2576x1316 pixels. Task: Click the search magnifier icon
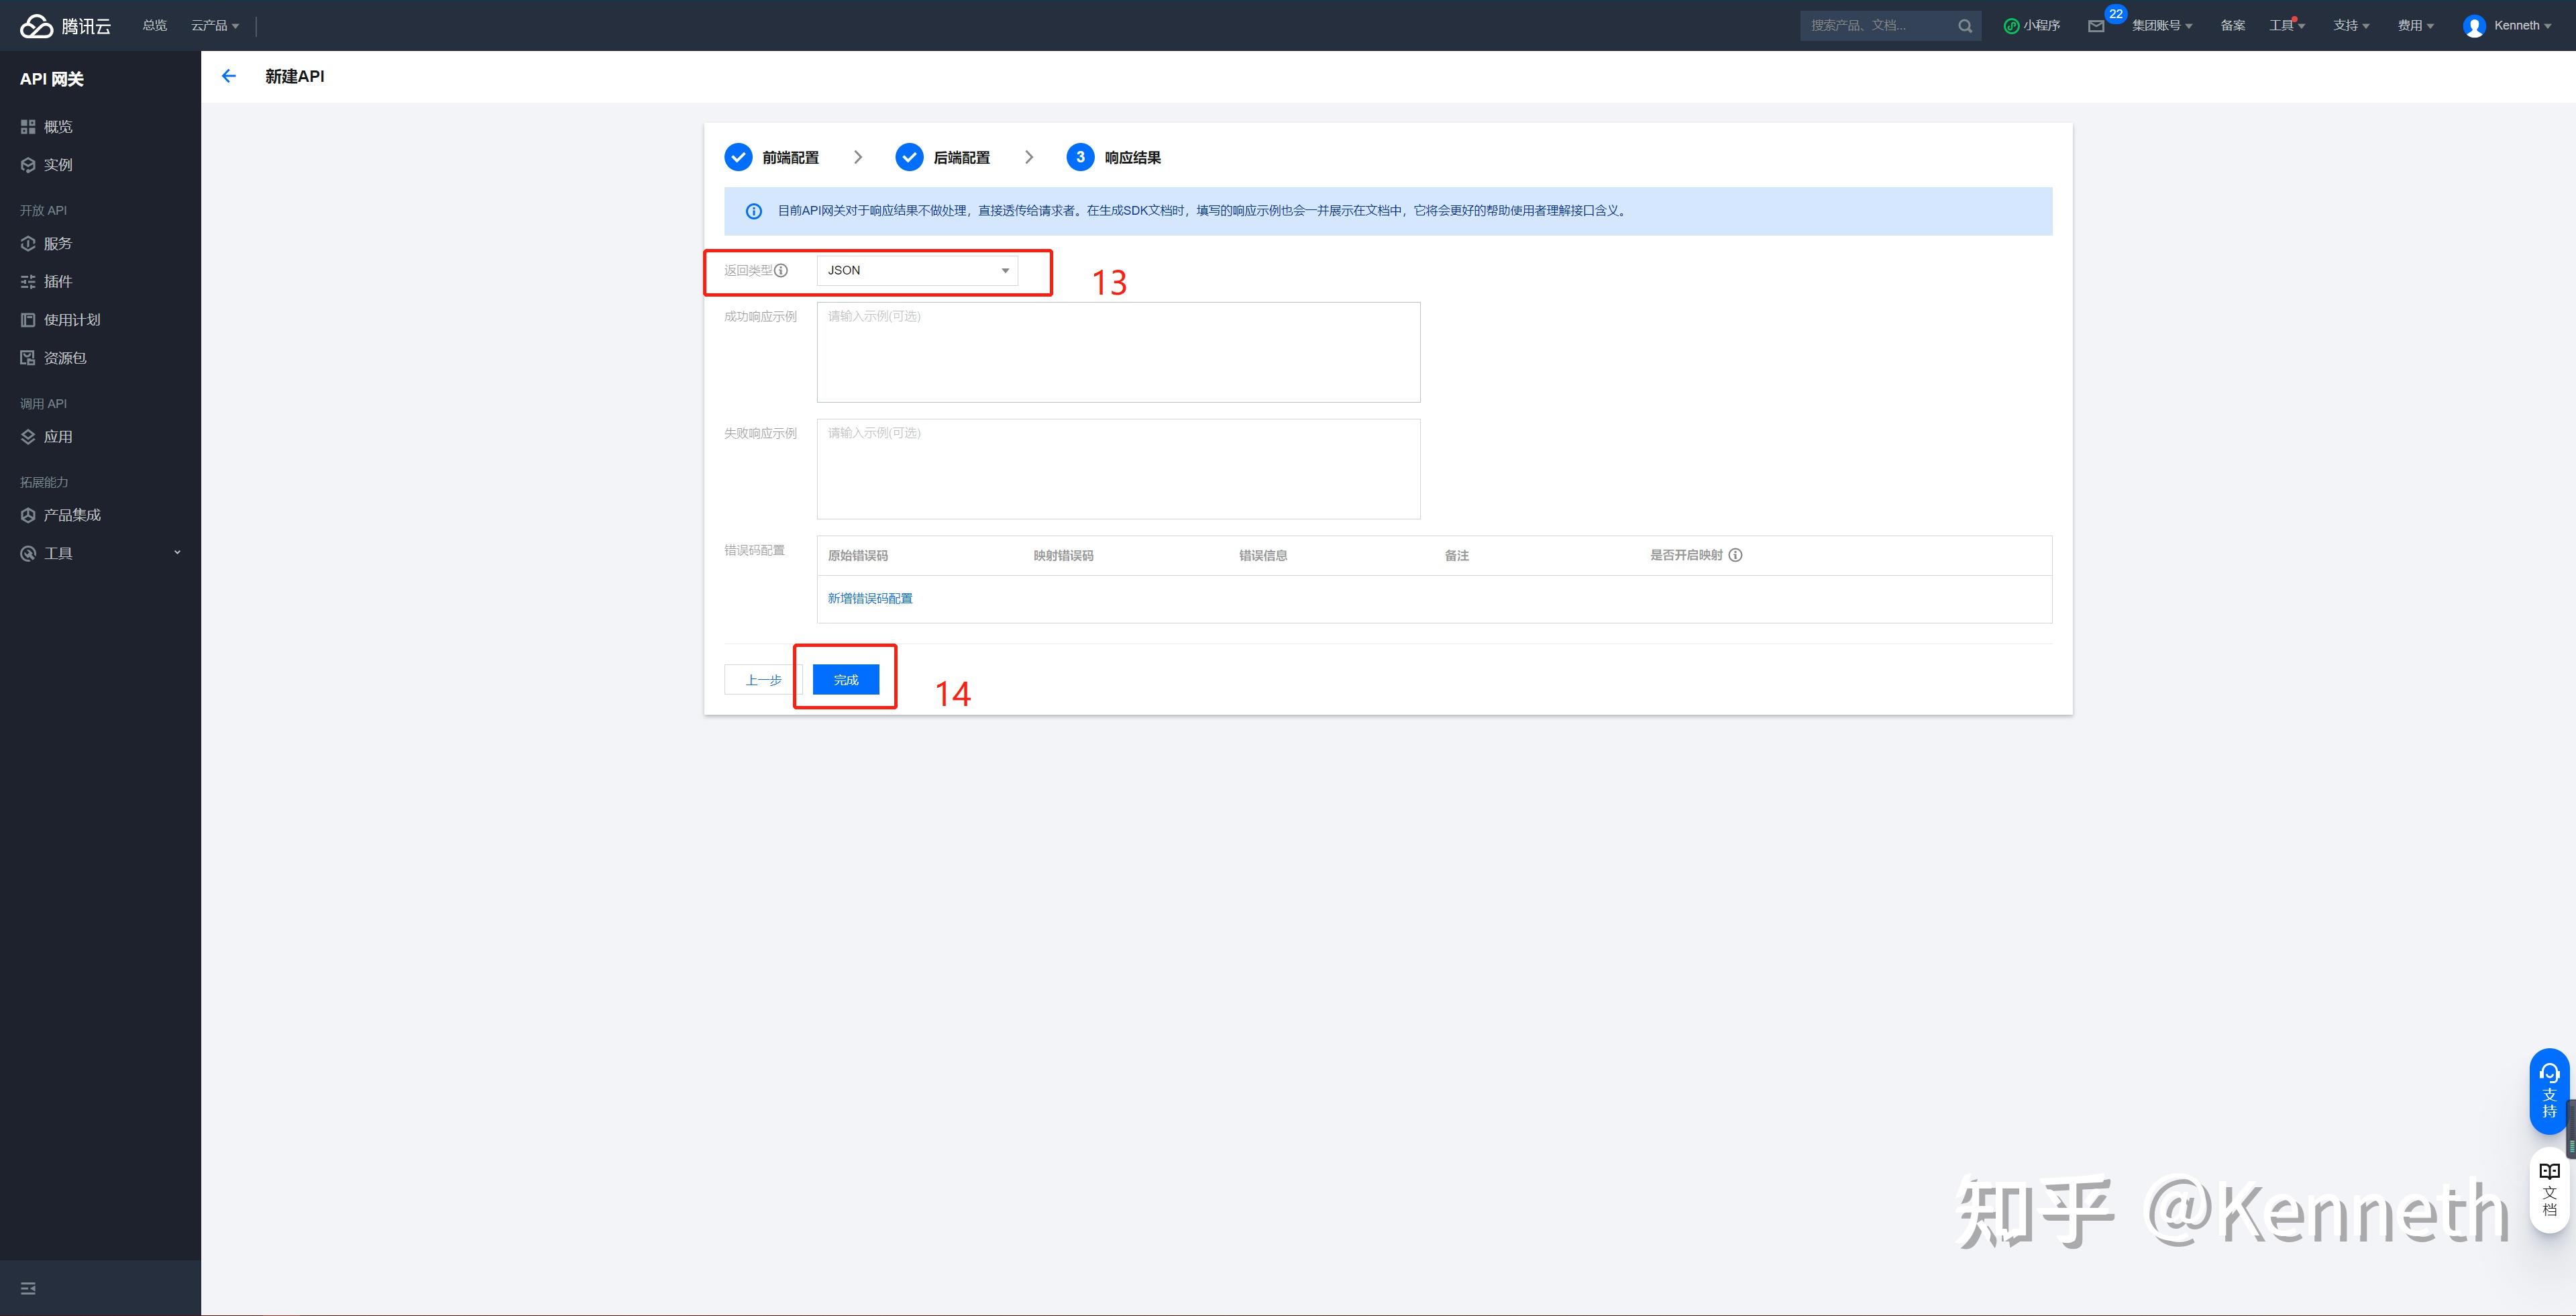tap(1965, 26)
